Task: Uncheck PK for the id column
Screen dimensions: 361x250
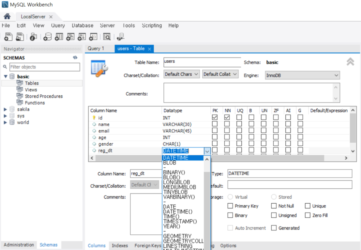Action: (215, 117)
